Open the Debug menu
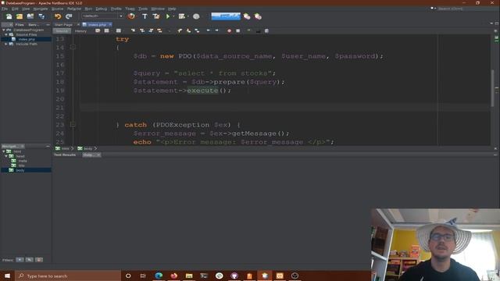 click(102, 9)
